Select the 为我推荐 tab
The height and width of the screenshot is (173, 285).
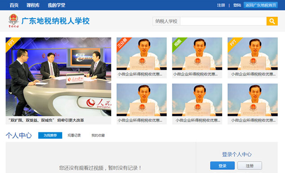tap(50, 135)
